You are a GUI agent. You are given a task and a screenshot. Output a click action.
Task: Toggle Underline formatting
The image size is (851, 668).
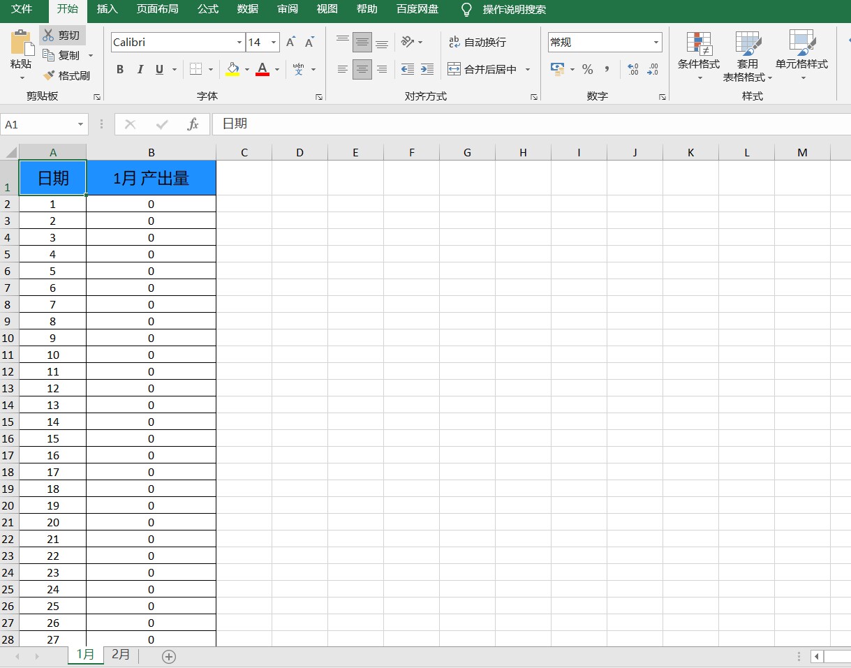pyautogui.click(x=159, y=69)
